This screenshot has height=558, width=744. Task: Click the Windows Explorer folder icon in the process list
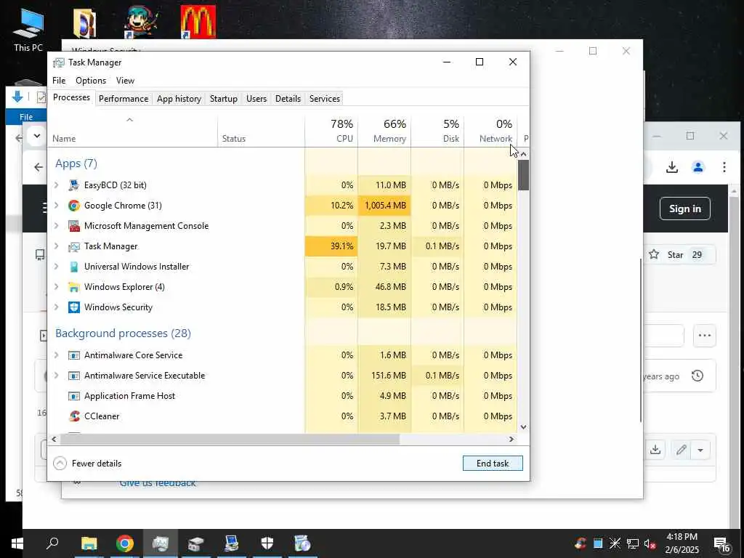pos(74,287)
